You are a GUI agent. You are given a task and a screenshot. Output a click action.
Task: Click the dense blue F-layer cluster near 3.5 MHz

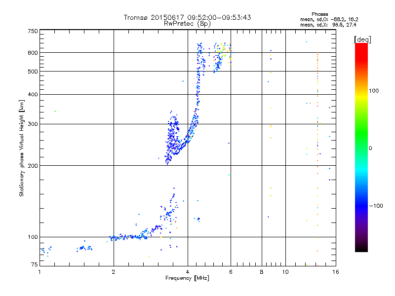(172, 137)
